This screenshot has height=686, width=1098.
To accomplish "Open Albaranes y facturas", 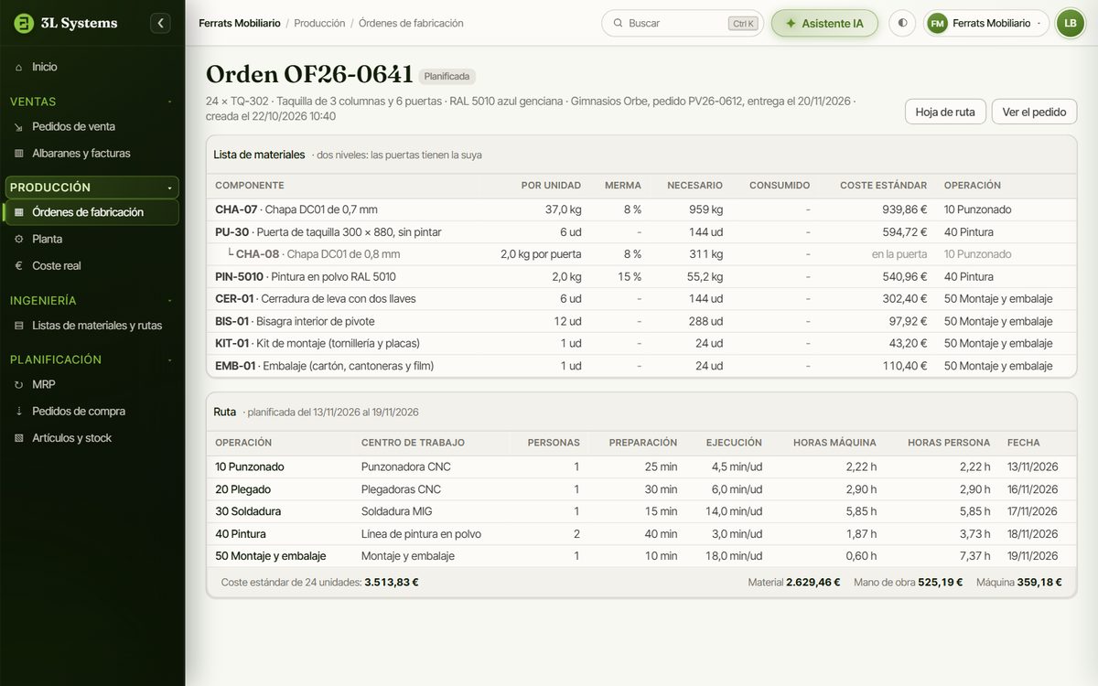I will [92, 153].
